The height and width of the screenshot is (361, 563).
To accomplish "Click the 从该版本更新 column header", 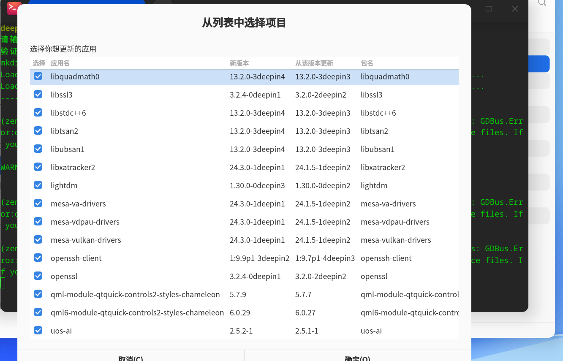I will click(314, 63).
